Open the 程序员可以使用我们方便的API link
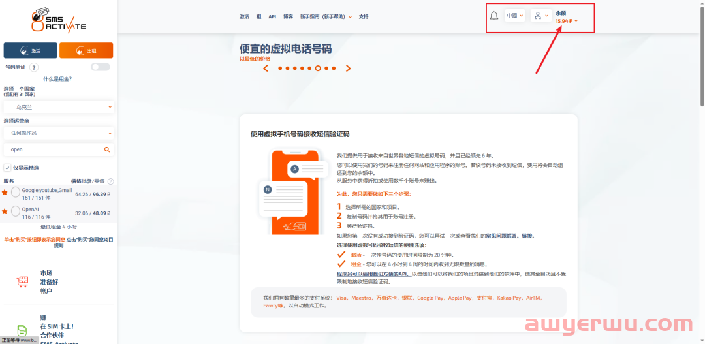Viewport: 705px width, 344px height. (373, 274)
